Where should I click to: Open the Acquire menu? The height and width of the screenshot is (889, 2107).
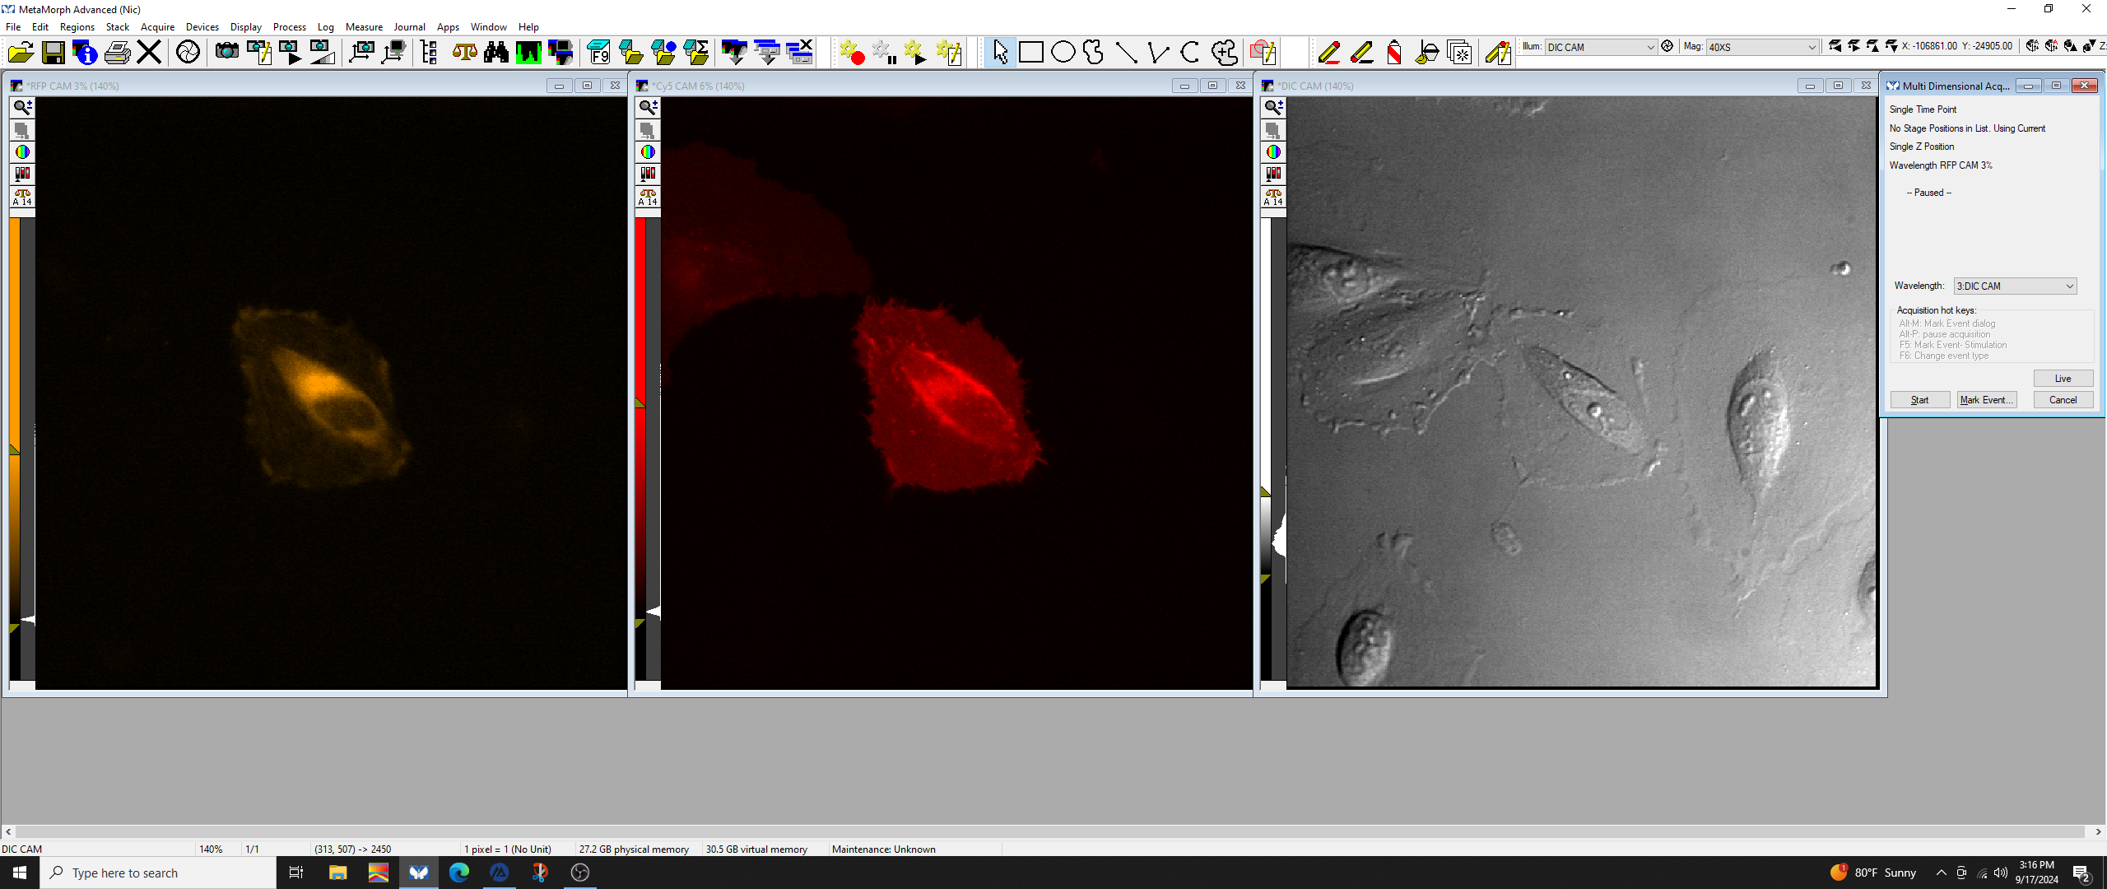(157, 27)
